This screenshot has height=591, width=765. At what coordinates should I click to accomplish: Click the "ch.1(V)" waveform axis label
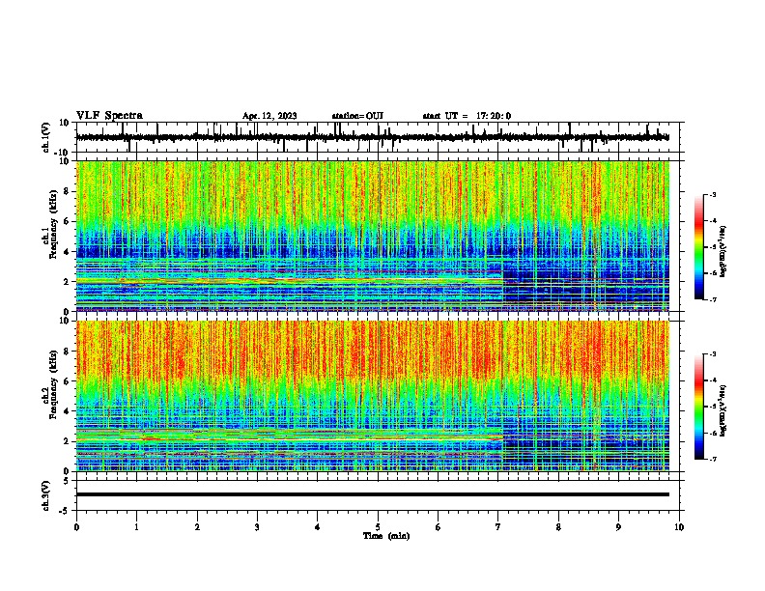click(x=46, y=137)
